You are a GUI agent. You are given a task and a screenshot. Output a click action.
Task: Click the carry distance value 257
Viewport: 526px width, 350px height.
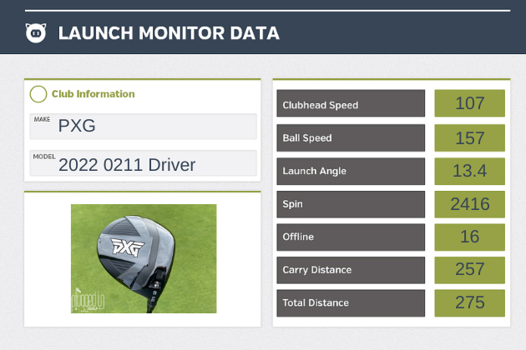pyautogui.click(x=469, y=270)
